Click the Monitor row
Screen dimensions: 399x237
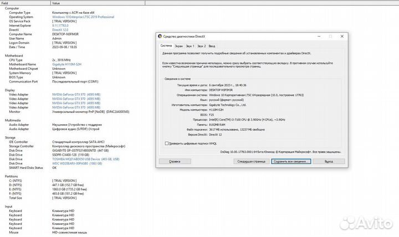69,112
